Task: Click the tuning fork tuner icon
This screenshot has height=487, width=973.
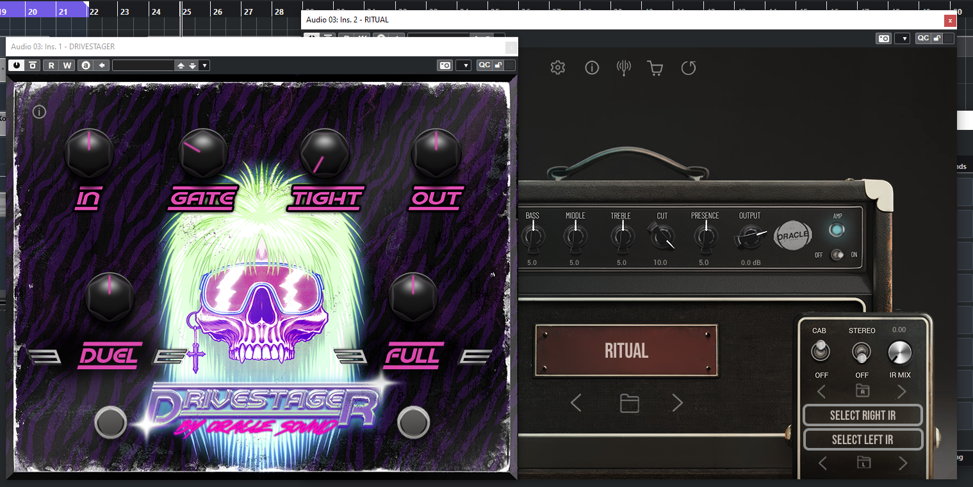Action: coord(624,68)
